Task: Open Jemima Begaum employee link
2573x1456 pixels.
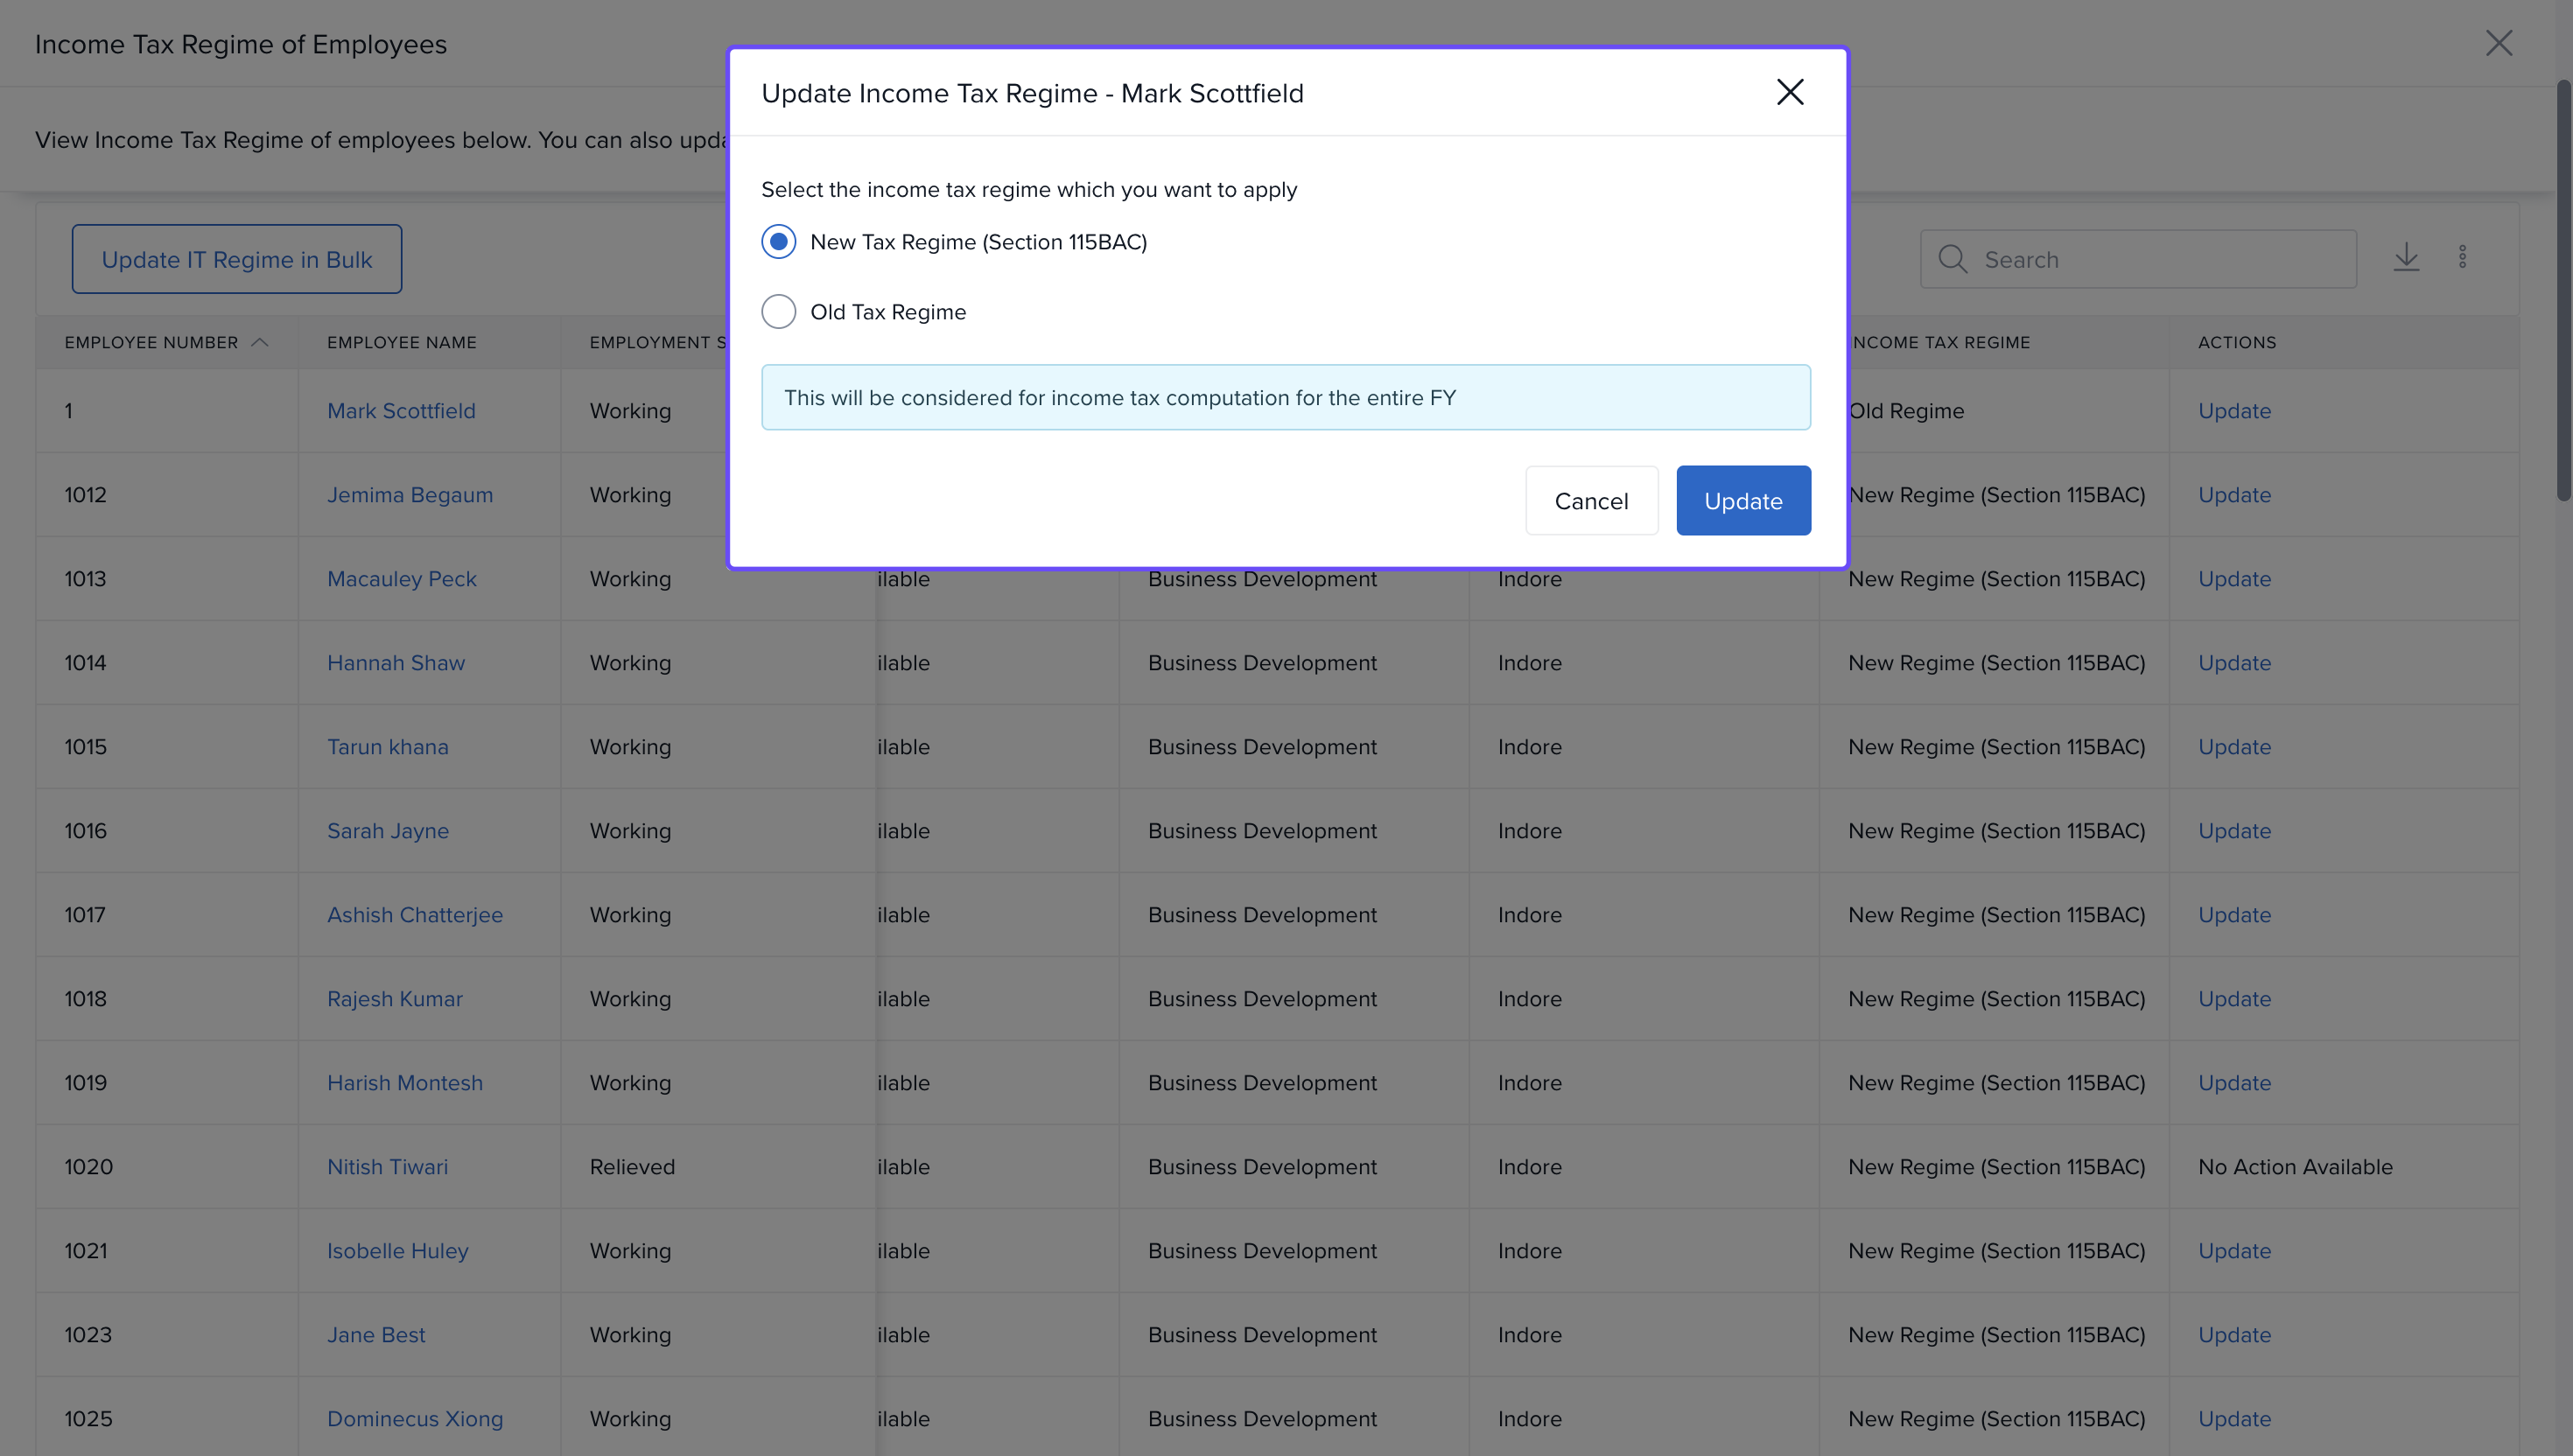Action: coord(409,495)
